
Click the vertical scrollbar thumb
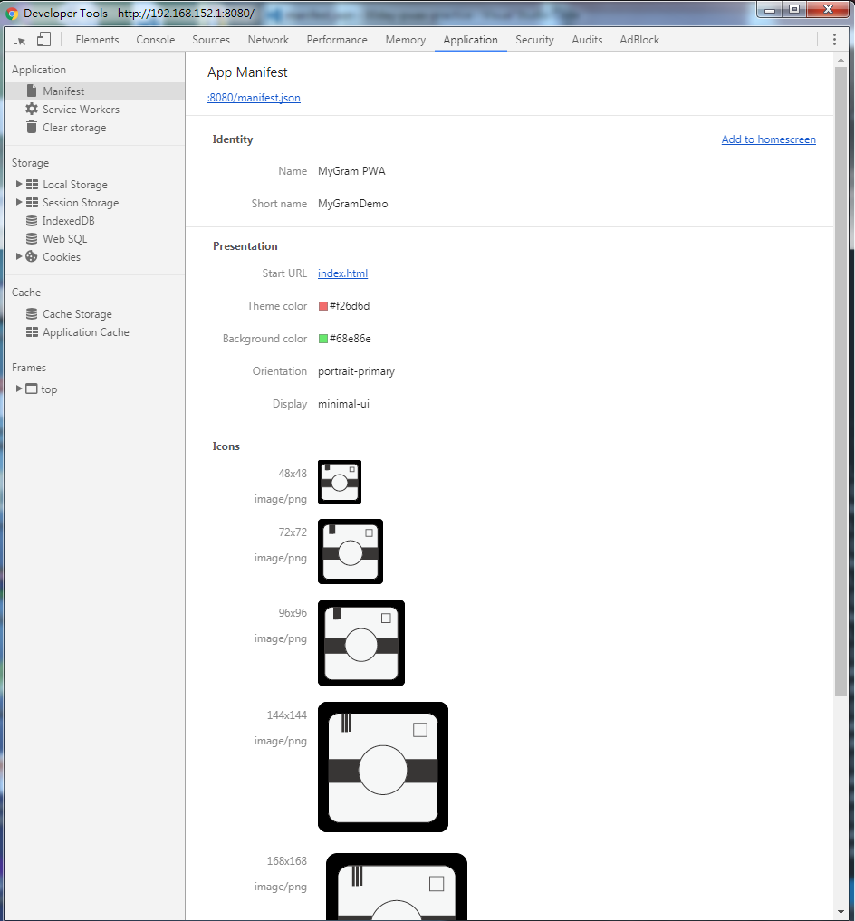(x=841, y=380)
